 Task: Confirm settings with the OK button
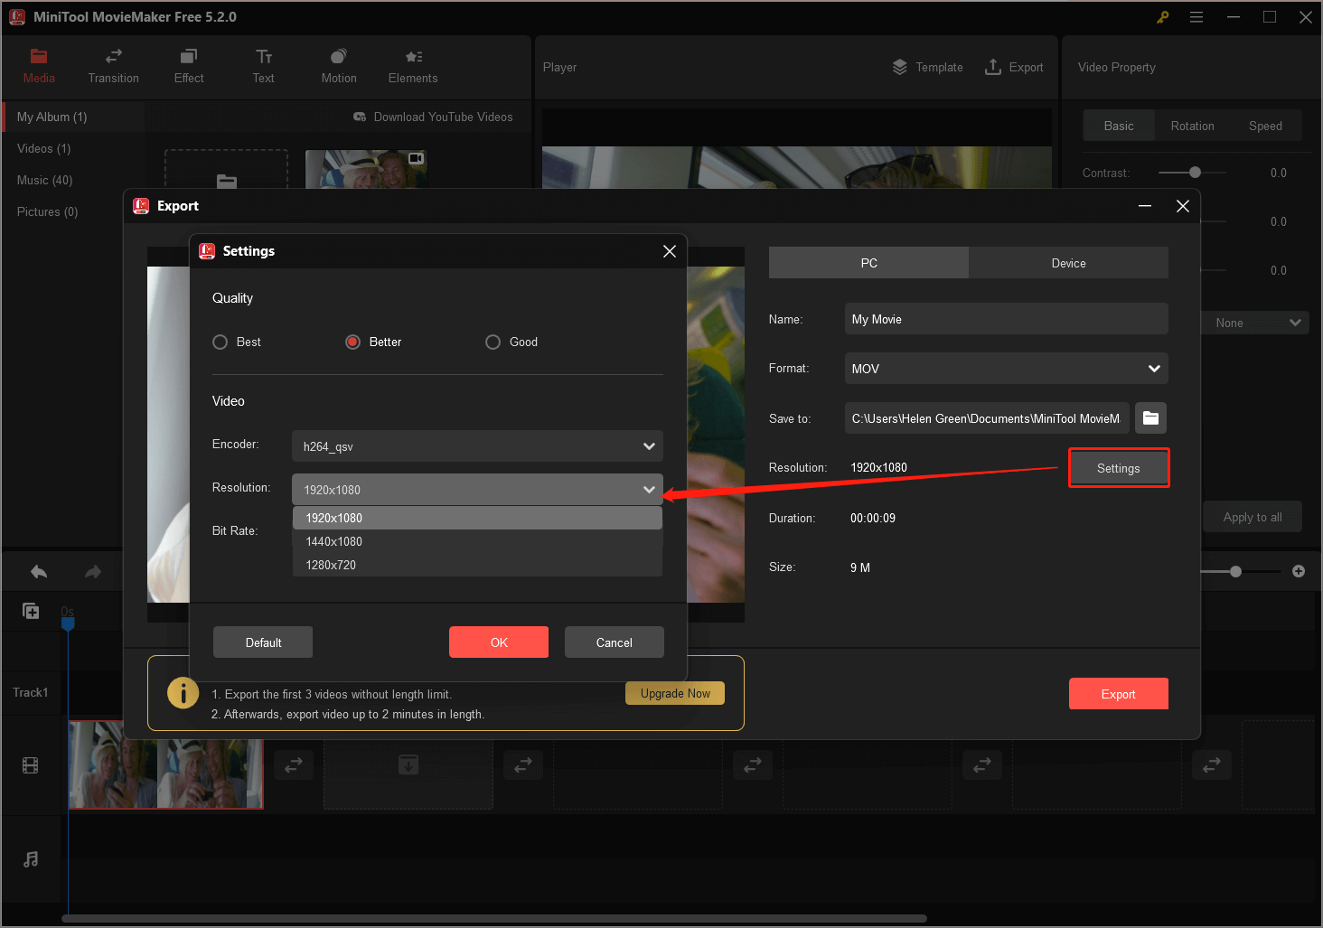(498, 642)
